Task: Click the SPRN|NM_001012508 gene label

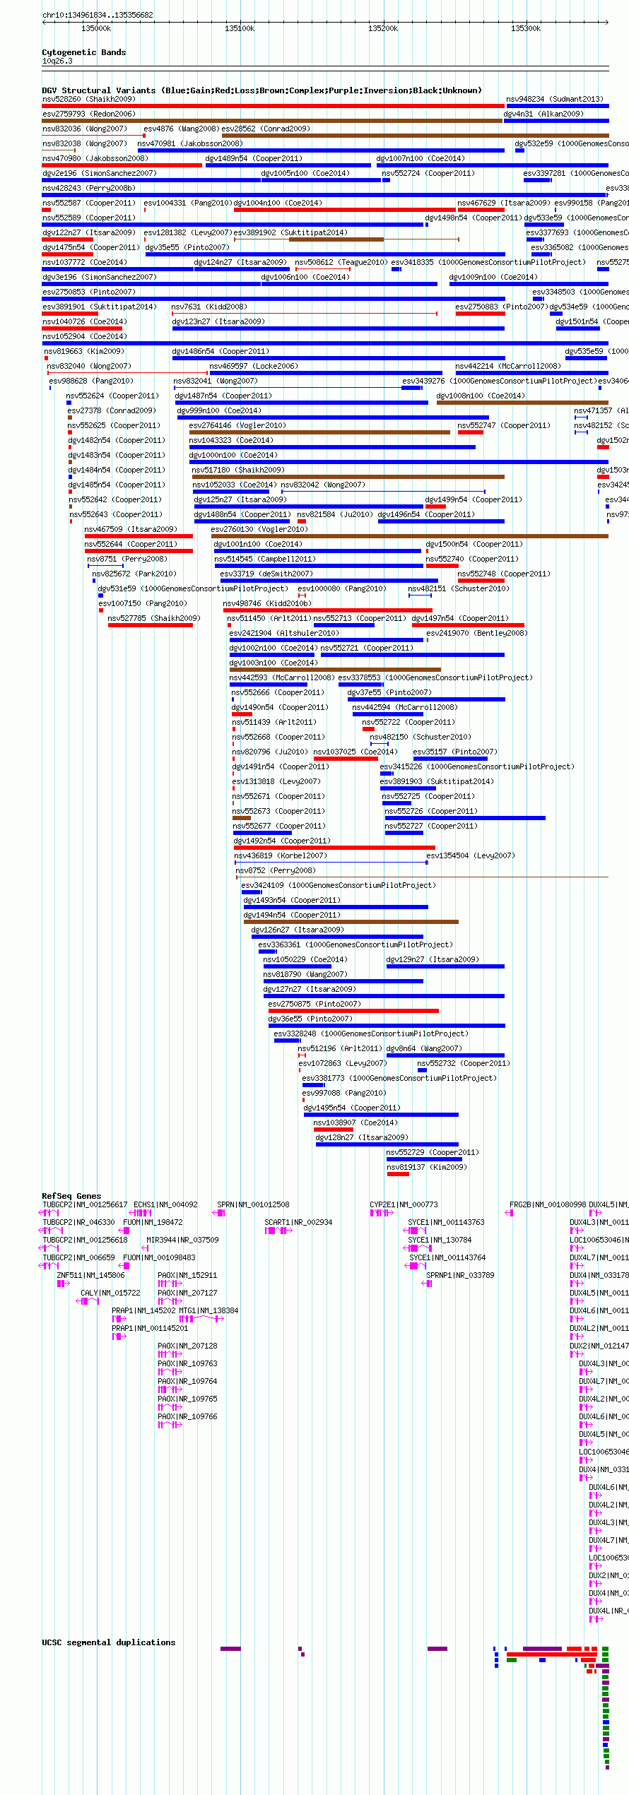Action: click(x=253, y=1204)
